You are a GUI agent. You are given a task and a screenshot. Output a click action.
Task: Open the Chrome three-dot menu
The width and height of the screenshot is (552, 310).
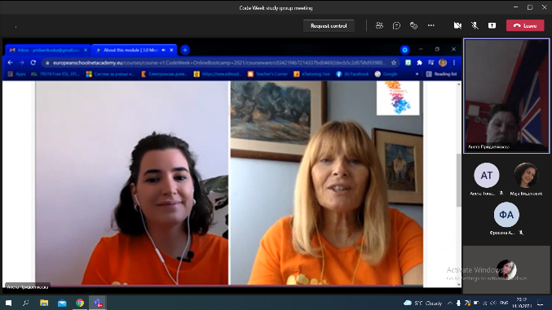pyautogui.click(x=454, y=63)
